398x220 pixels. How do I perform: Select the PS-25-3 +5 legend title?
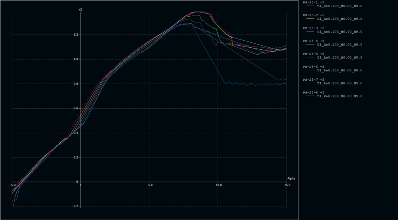click(313, 28)
